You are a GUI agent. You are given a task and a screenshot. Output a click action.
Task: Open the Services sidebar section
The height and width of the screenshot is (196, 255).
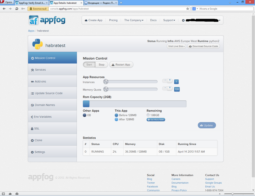click(52, 69)
